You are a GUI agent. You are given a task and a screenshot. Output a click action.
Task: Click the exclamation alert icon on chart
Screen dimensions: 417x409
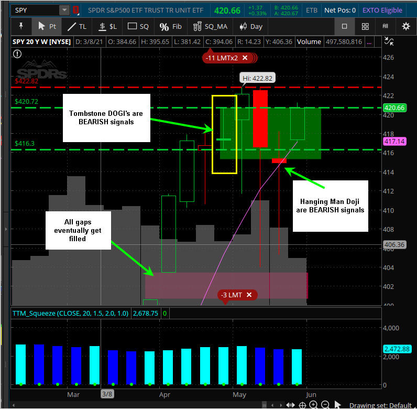coord(17,54)
